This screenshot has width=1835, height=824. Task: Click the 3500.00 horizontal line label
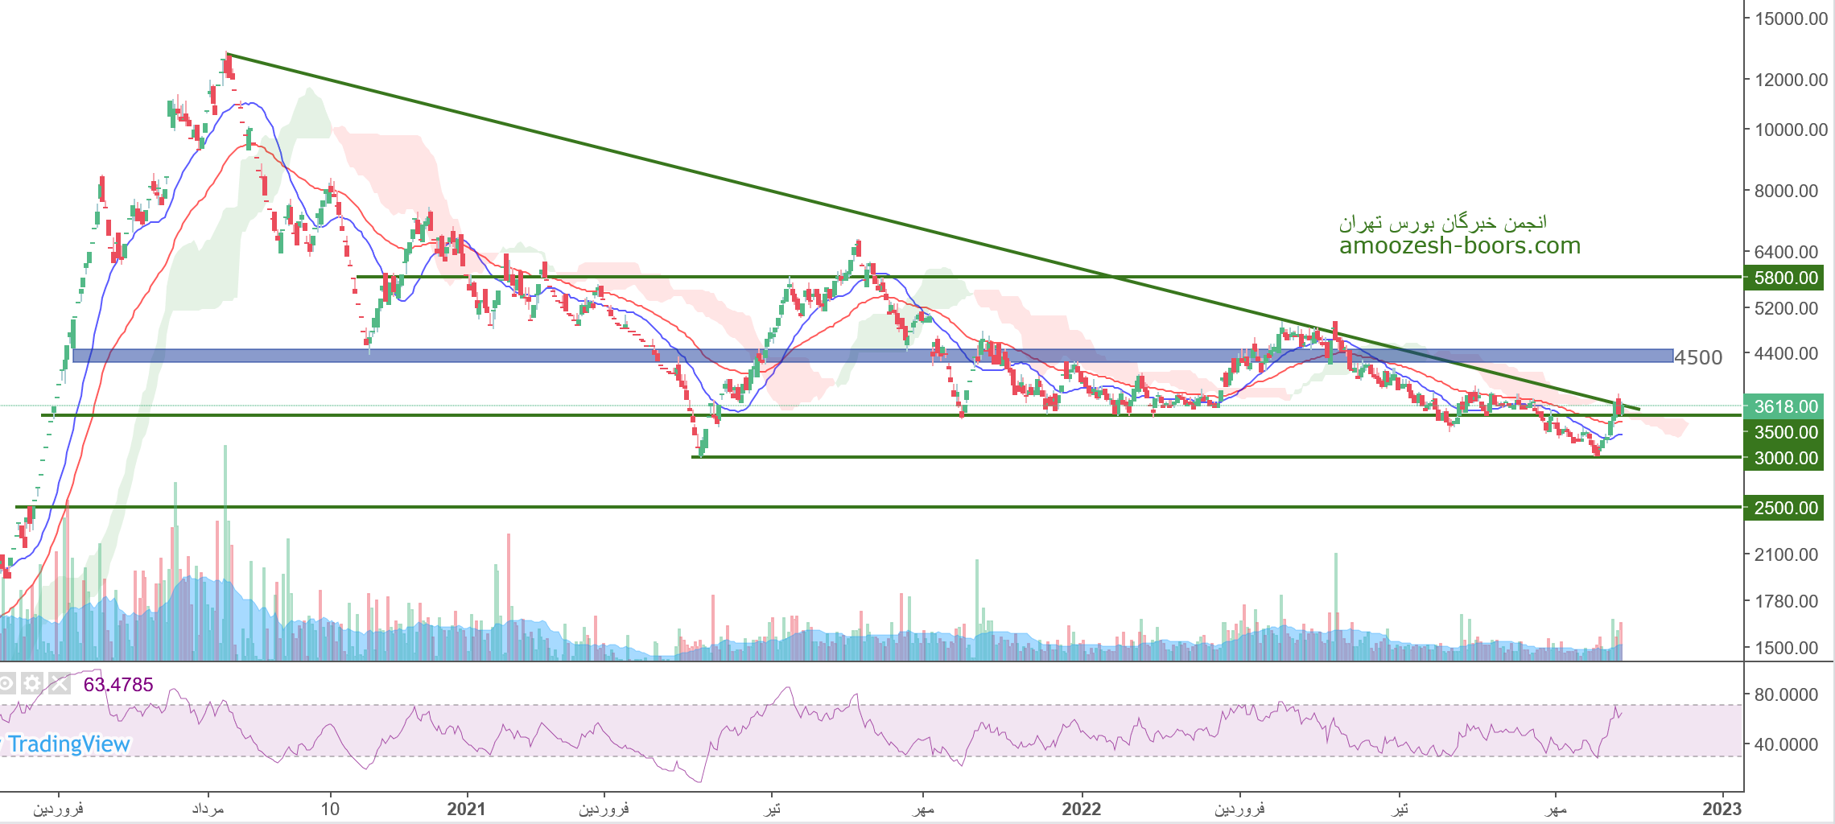coord(1783,432)
